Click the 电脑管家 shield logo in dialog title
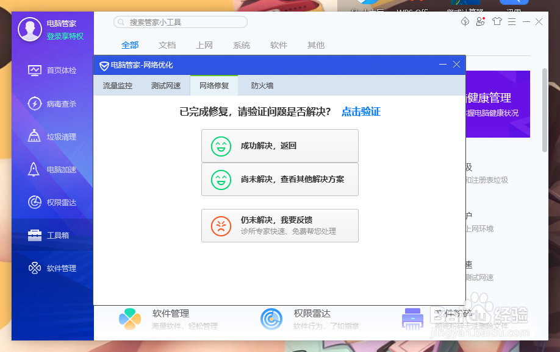 (104, 66)
